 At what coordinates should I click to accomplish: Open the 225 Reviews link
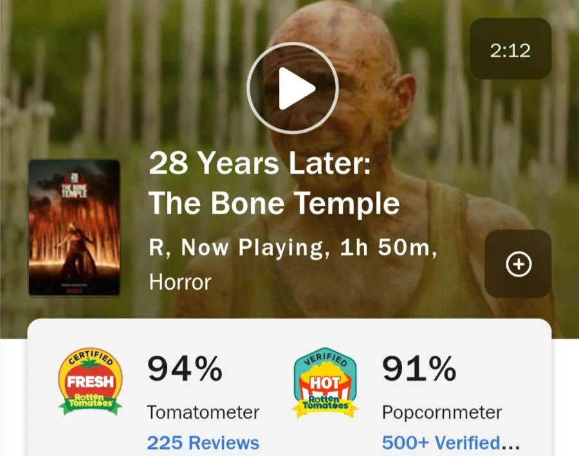click(203, 442)
